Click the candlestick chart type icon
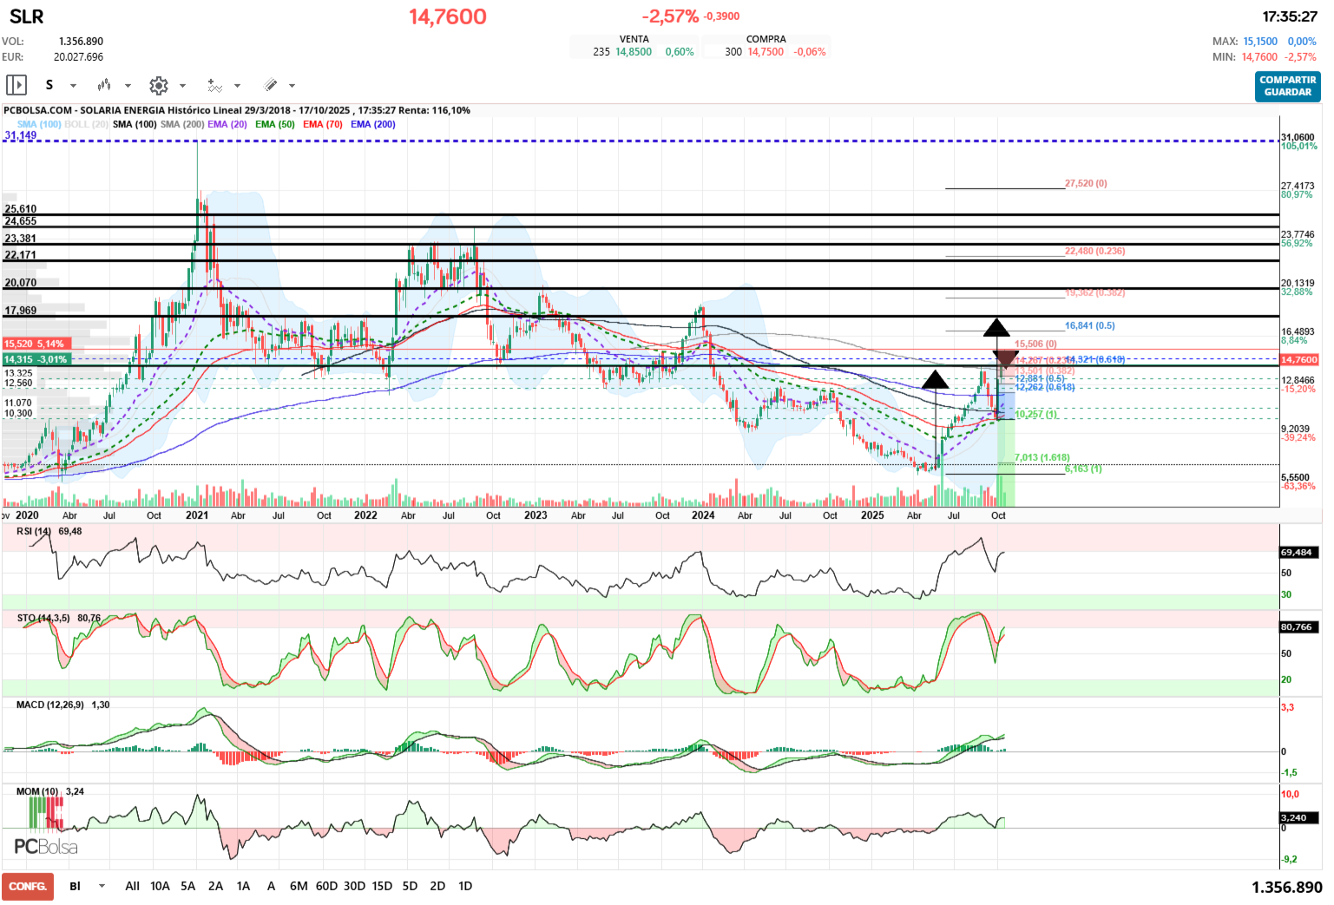 [104, 85]
